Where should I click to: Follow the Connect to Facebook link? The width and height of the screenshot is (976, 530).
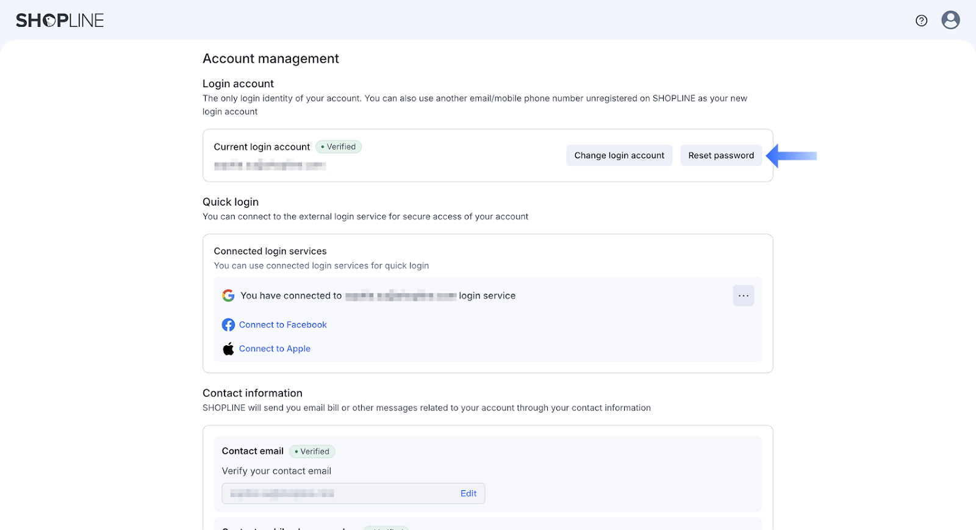[x=283, y=325]
